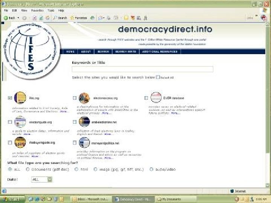Click the Refresh page toolbar icon
Screen dimensions: 271x203
(41, 18)
